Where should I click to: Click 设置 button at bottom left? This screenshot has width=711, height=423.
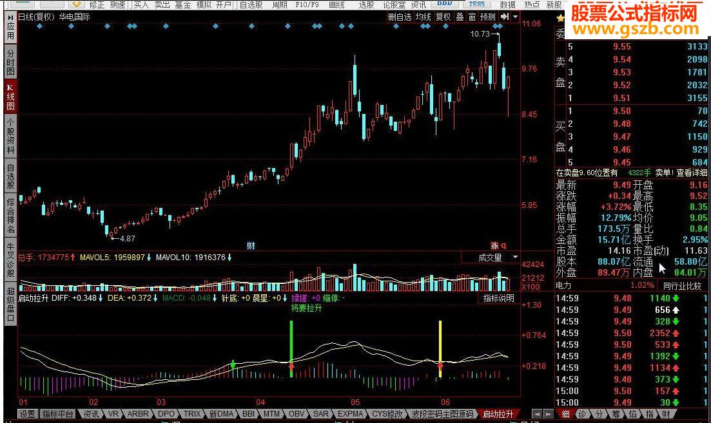point(27,414)
